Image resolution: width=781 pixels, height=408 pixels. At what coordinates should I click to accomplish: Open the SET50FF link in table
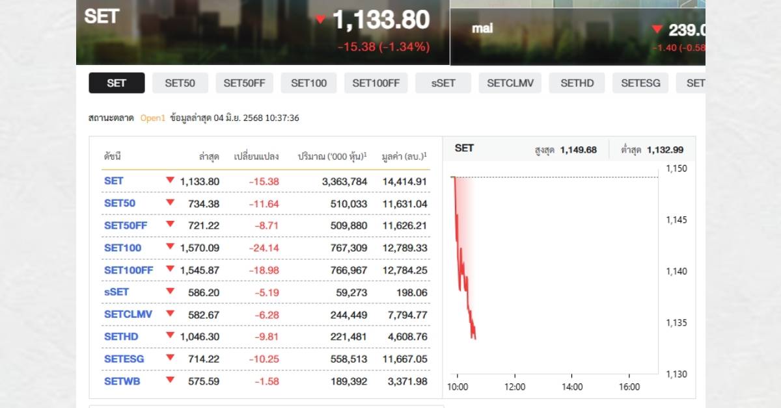click(x=126, y=225)
